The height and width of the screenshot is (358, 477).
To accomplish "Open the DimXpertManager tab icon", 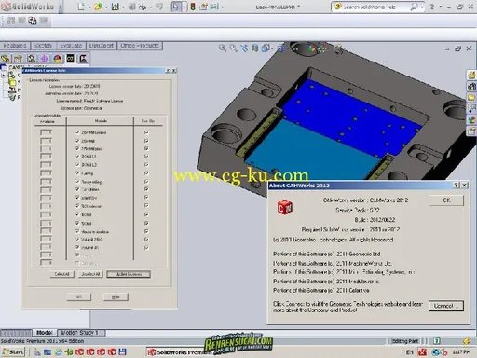I will 45,59.
